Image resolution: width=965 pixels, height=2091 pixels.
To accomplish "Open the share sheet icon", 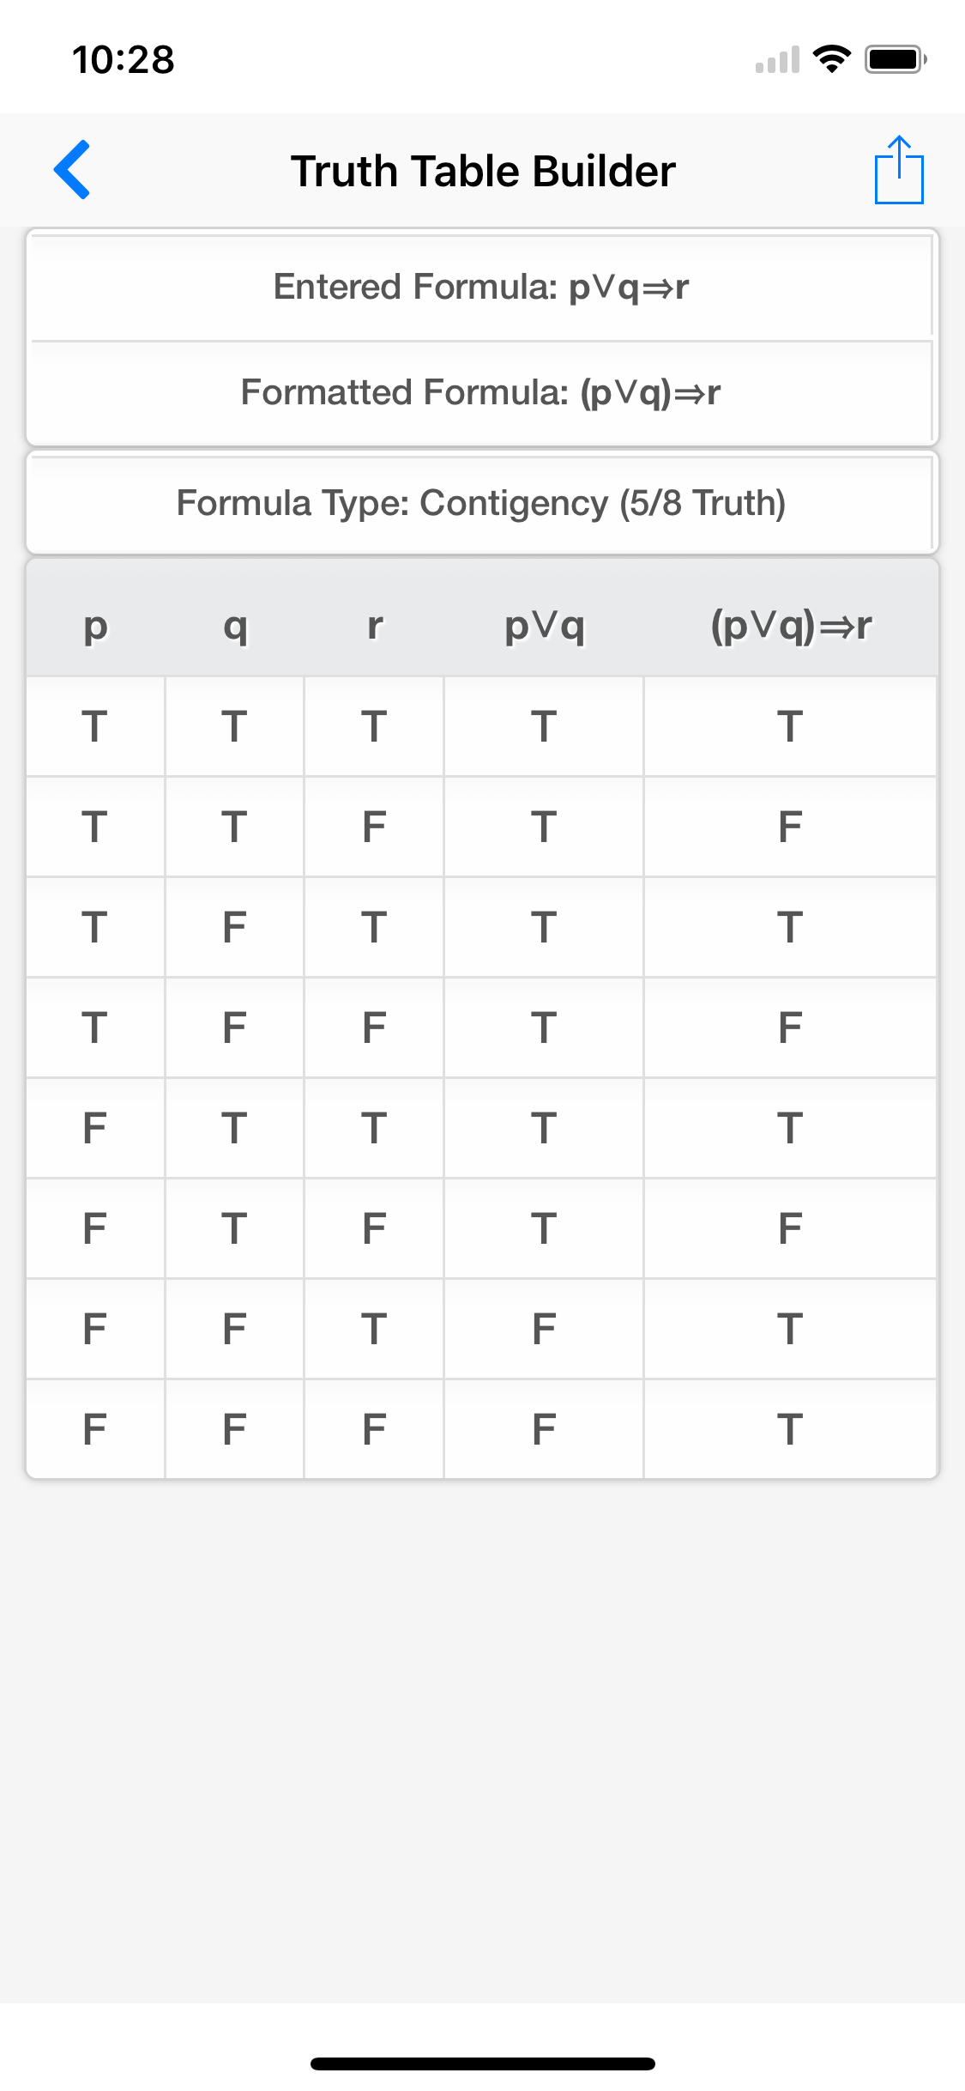I will click(x=898, y=170).
